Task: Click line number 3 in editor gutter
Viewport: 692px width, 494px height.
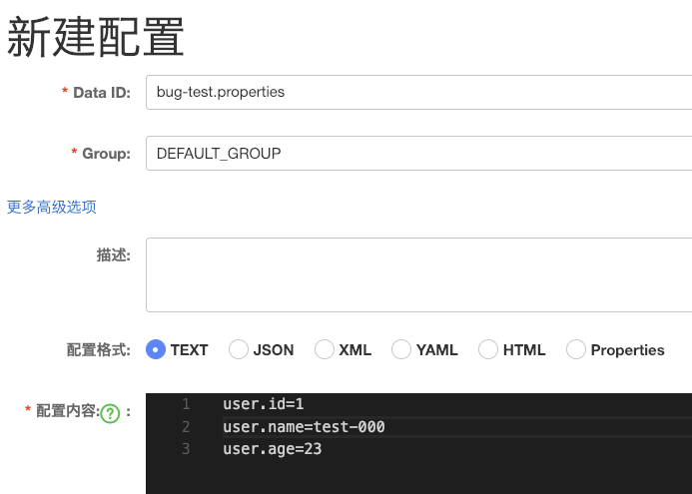Action: pos(186,449)
